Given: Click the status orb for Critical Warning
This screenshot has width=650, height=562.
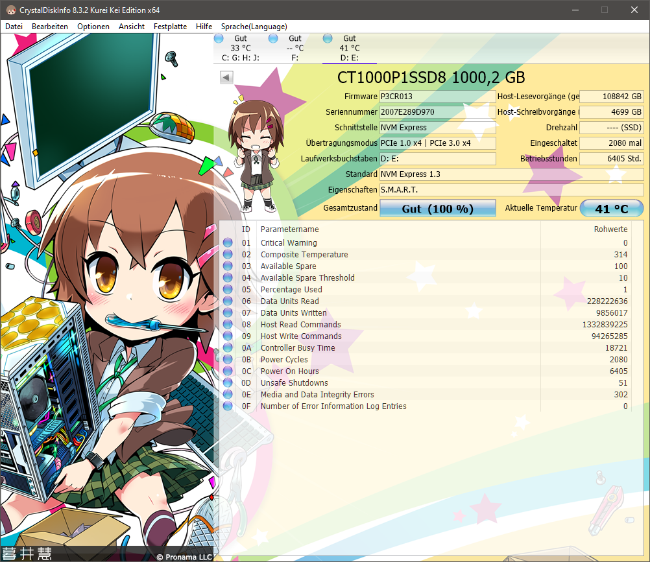Looking at the screenshot, I should point(228,242).
